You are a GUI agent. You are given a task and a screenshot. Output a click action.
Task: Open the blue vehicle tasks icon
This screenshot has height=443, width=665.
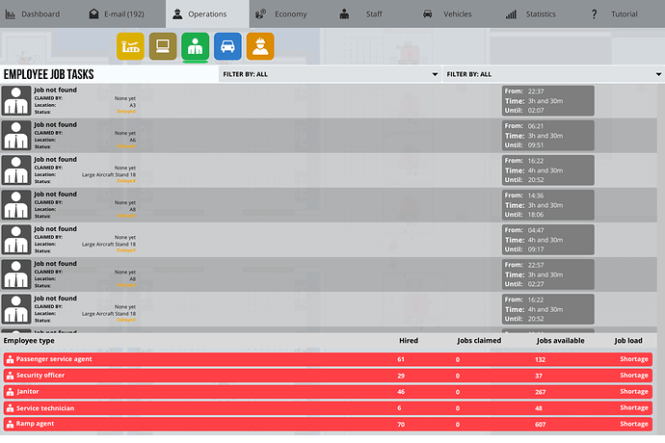(227, 46)
